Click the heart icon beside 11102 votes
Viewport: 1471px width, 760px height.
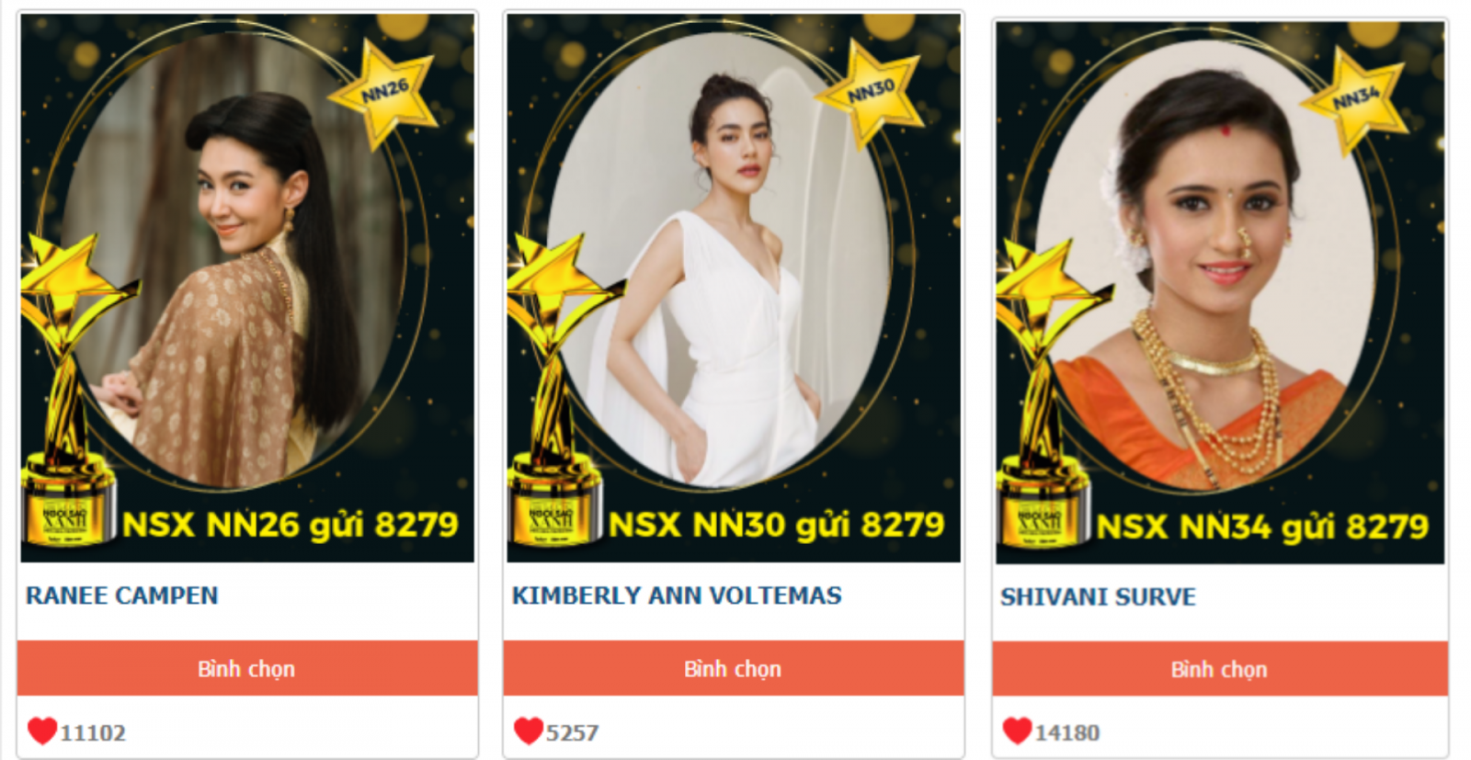point(42,732)
